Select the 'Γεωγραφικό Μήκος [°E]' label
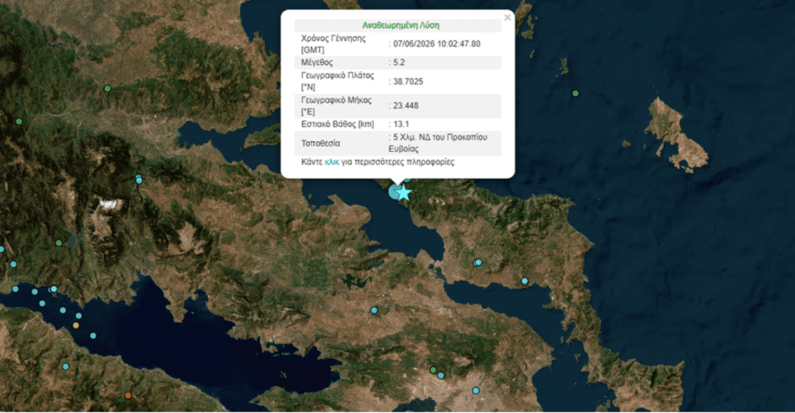The height and width of the screenshot is (413, 795). pos(336,106)
